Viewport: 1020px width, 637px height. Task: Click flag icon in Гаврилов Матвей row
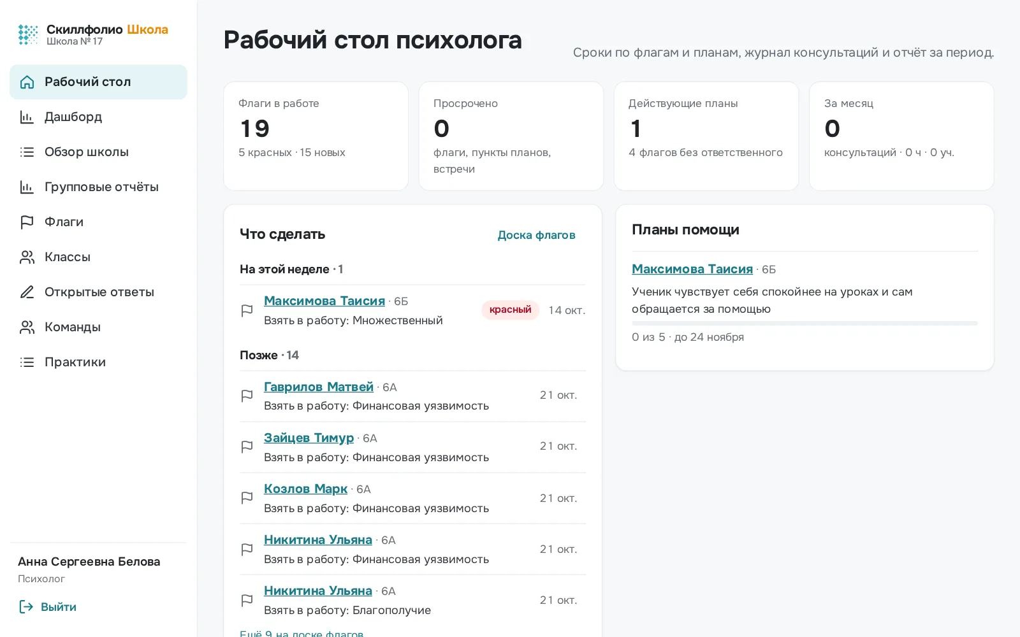pyautogui.click(x=247, y=396)
